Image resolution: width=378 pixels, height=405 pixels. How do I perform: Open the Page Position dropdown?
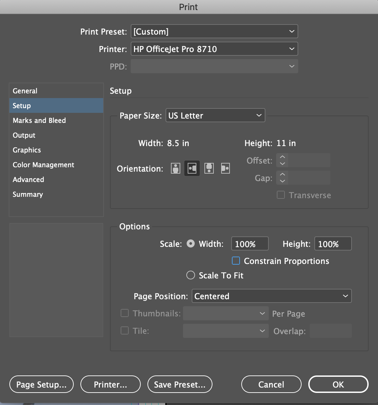coord(271,296)
